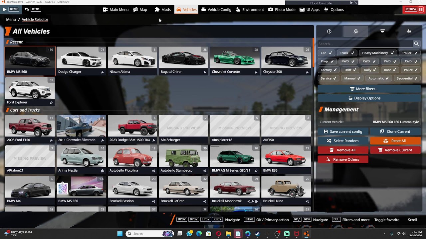Toggle the Rally filter

coord(370,70)
